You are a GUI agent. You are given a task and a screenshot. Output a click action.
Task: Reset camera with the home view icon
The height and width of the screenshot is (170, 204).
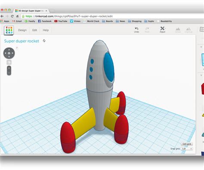tap(9, 53)
